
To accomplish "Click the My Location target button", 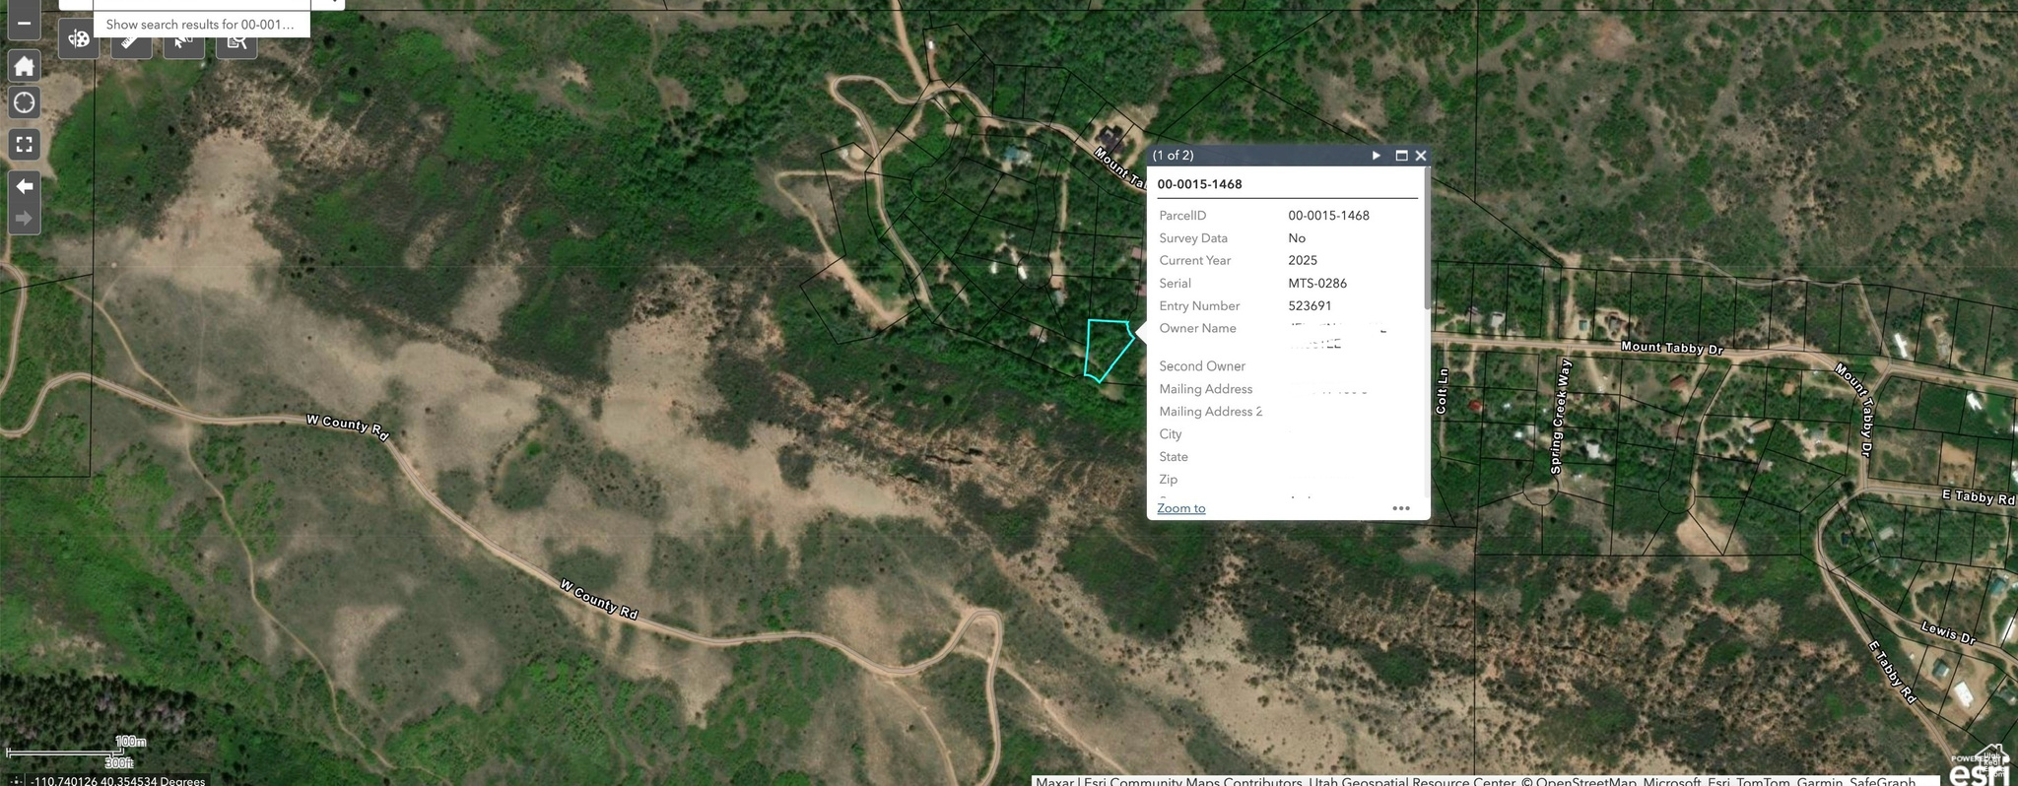I will (x=24, y=102).
